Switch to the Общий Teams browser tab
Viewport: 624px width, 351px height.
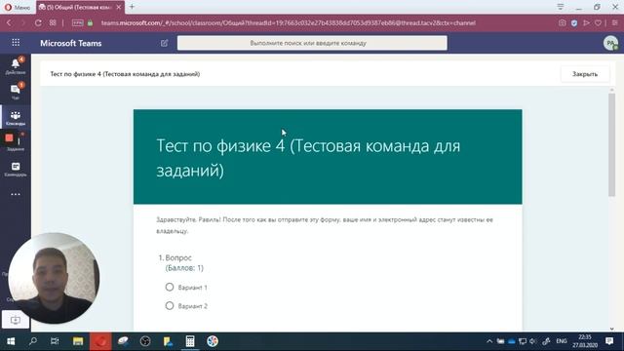(x=76, y=7)
